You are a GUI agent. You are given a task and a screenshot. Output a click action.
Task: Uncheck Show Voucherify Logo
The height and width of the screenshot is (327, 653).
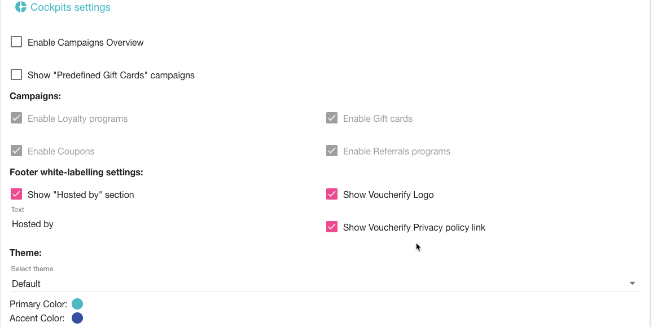332,195
